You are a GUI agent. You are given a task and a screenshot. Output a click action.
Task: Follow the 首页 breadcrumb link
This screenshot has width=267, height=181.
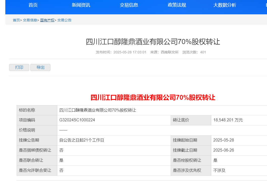point(16,20)
